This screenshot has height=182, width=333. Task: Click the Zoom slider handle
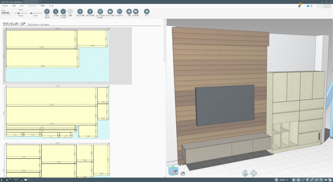[31, 13]
